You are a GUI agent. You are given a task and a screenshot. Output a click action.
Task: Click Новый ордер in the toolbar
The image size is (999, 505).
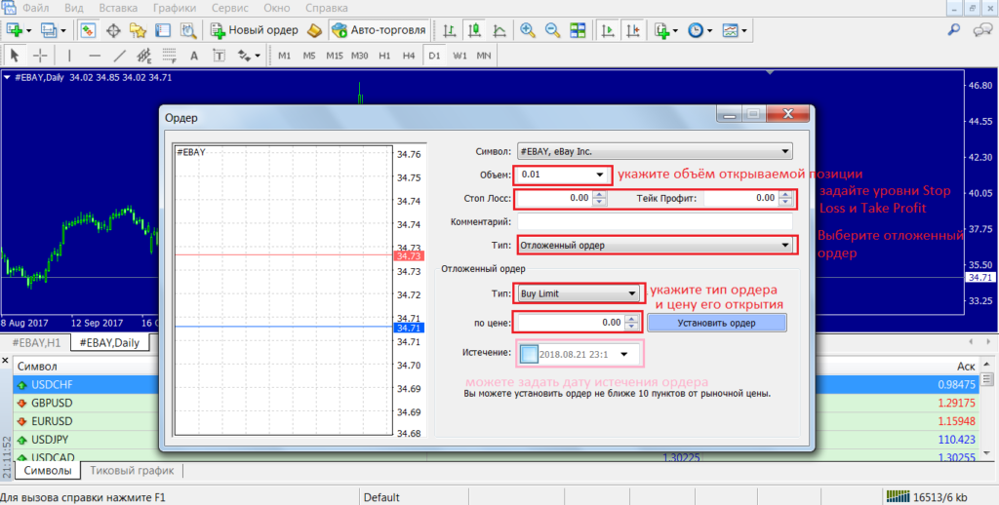[x=257, y=30]
